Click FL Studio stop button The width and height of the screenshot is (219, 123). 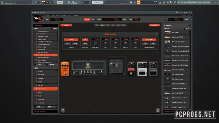(51, 2)
